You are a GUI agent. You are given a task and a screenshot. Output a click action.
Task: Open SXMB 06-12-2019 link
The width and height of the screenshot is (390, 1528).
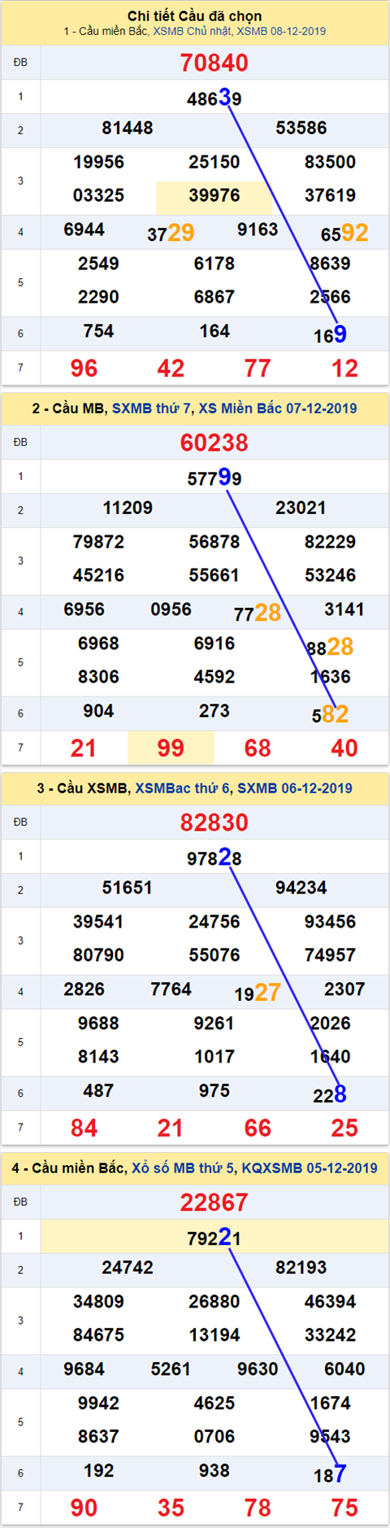click(x=295, y=788)
